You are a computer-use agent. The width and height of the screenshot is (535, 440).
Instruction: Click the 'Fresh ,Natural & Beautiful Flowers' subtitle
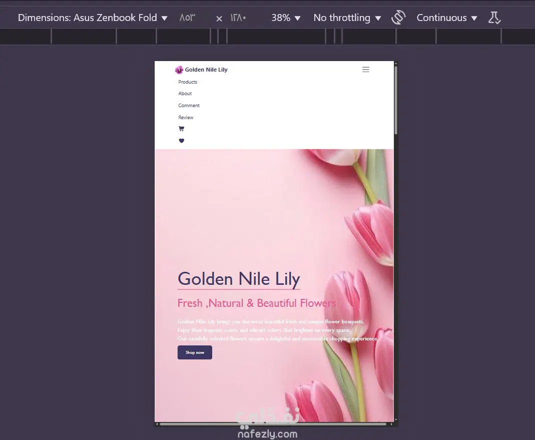point(257,303)
